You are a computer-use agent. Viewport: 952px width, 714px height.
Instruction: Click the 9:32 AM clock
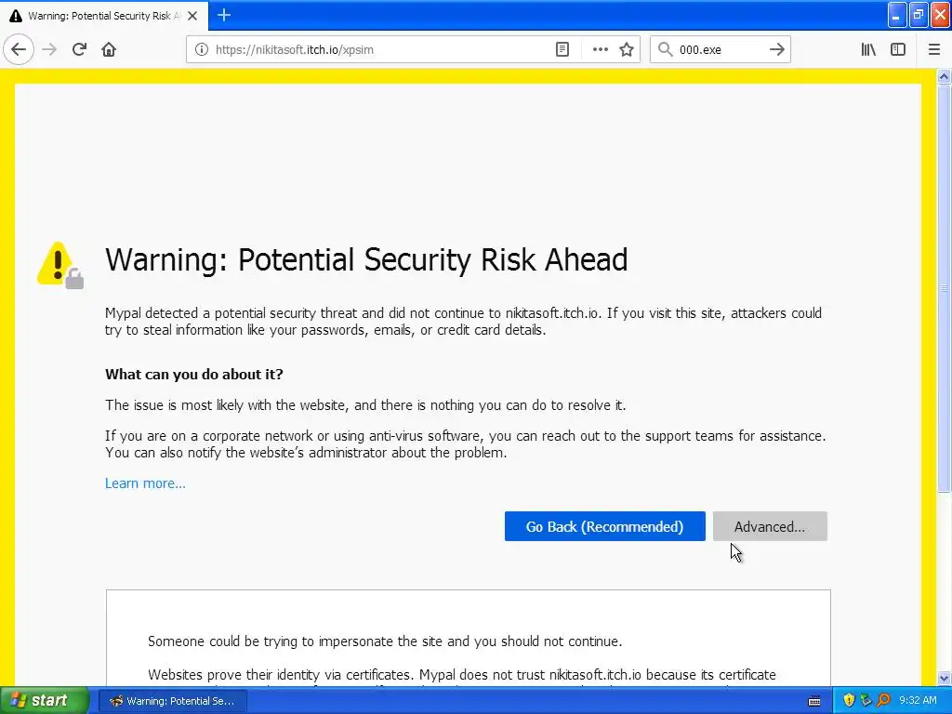pyautogui.click(x=918, y=701)
